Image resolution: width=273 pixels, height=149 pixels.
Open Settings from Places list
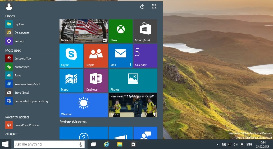tap(20, 41)
